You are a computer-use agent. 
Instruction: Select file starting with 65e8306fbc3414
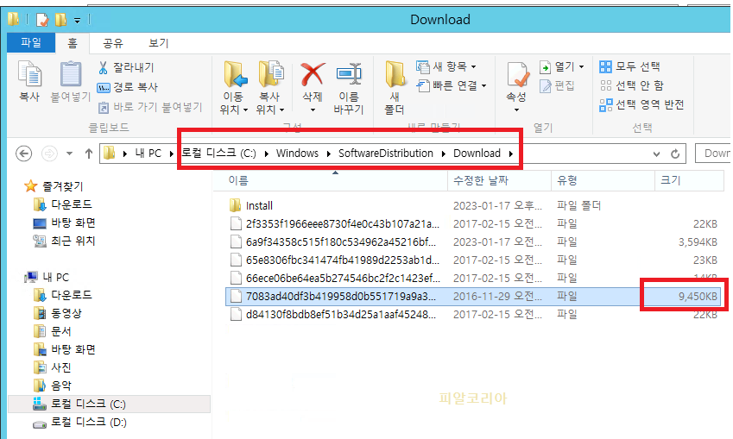(x=474, y=260)
